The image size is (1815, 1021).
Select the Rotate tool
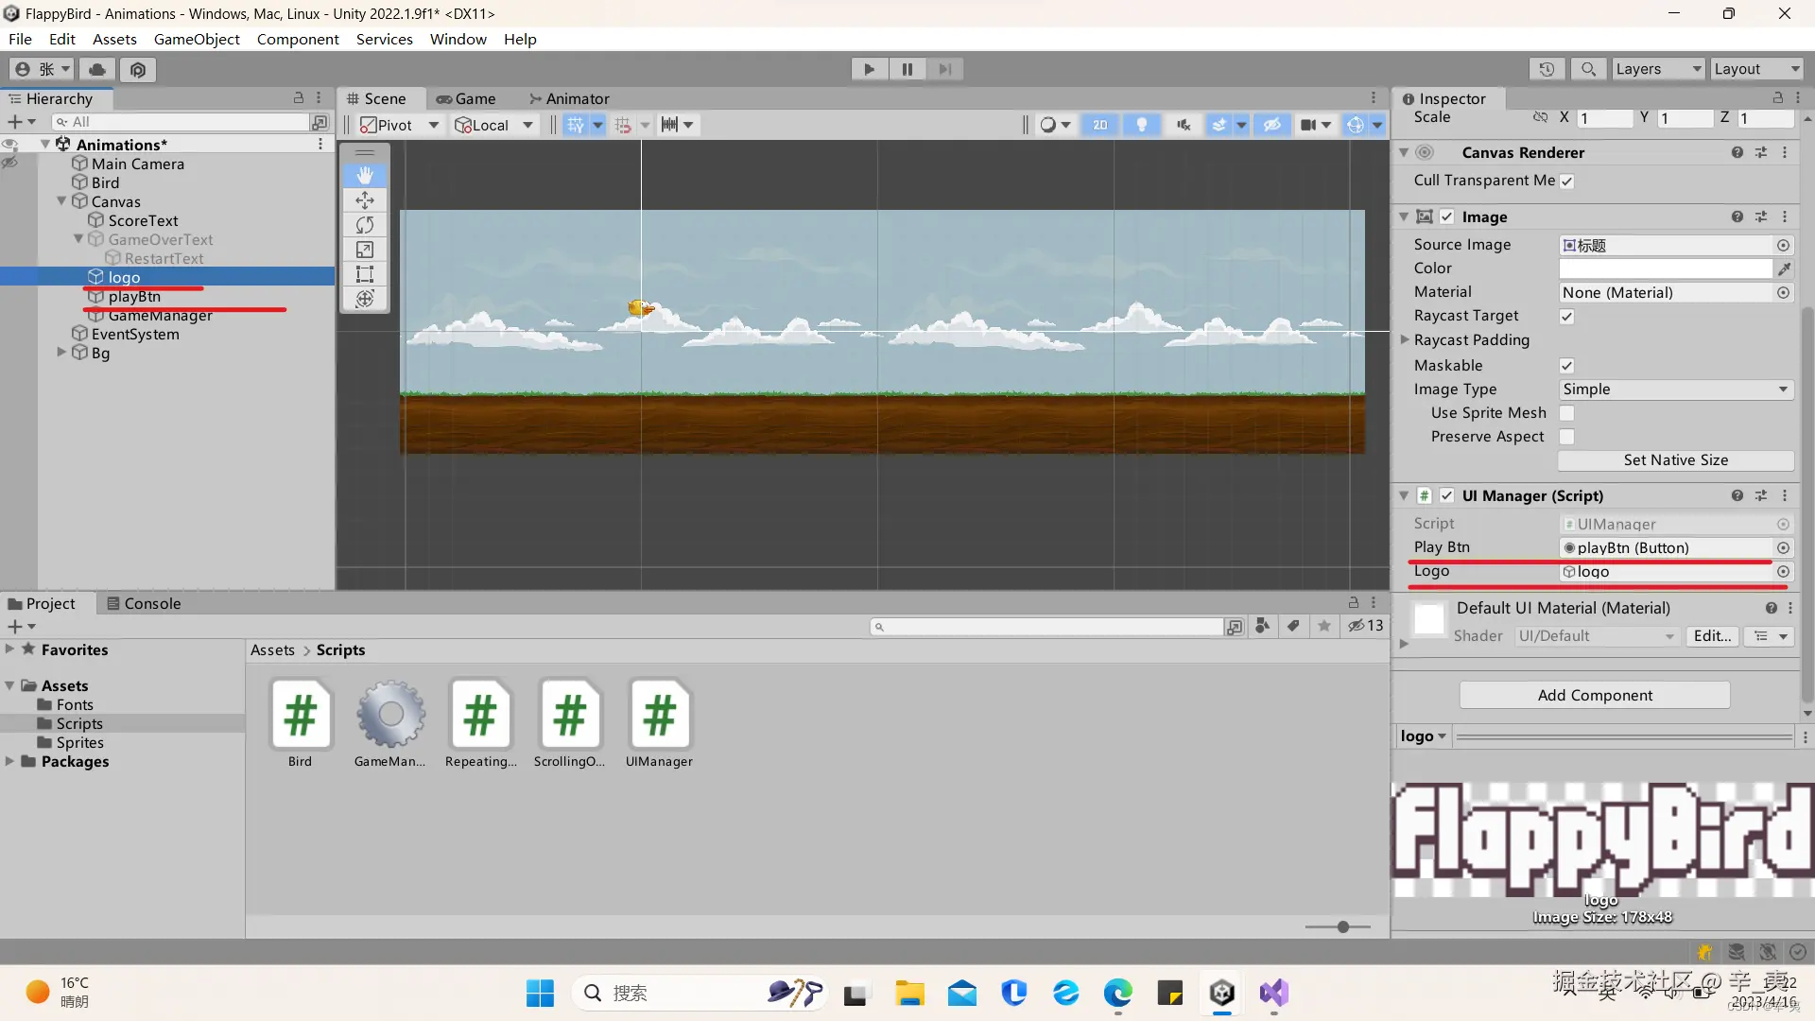pos(365,225)
